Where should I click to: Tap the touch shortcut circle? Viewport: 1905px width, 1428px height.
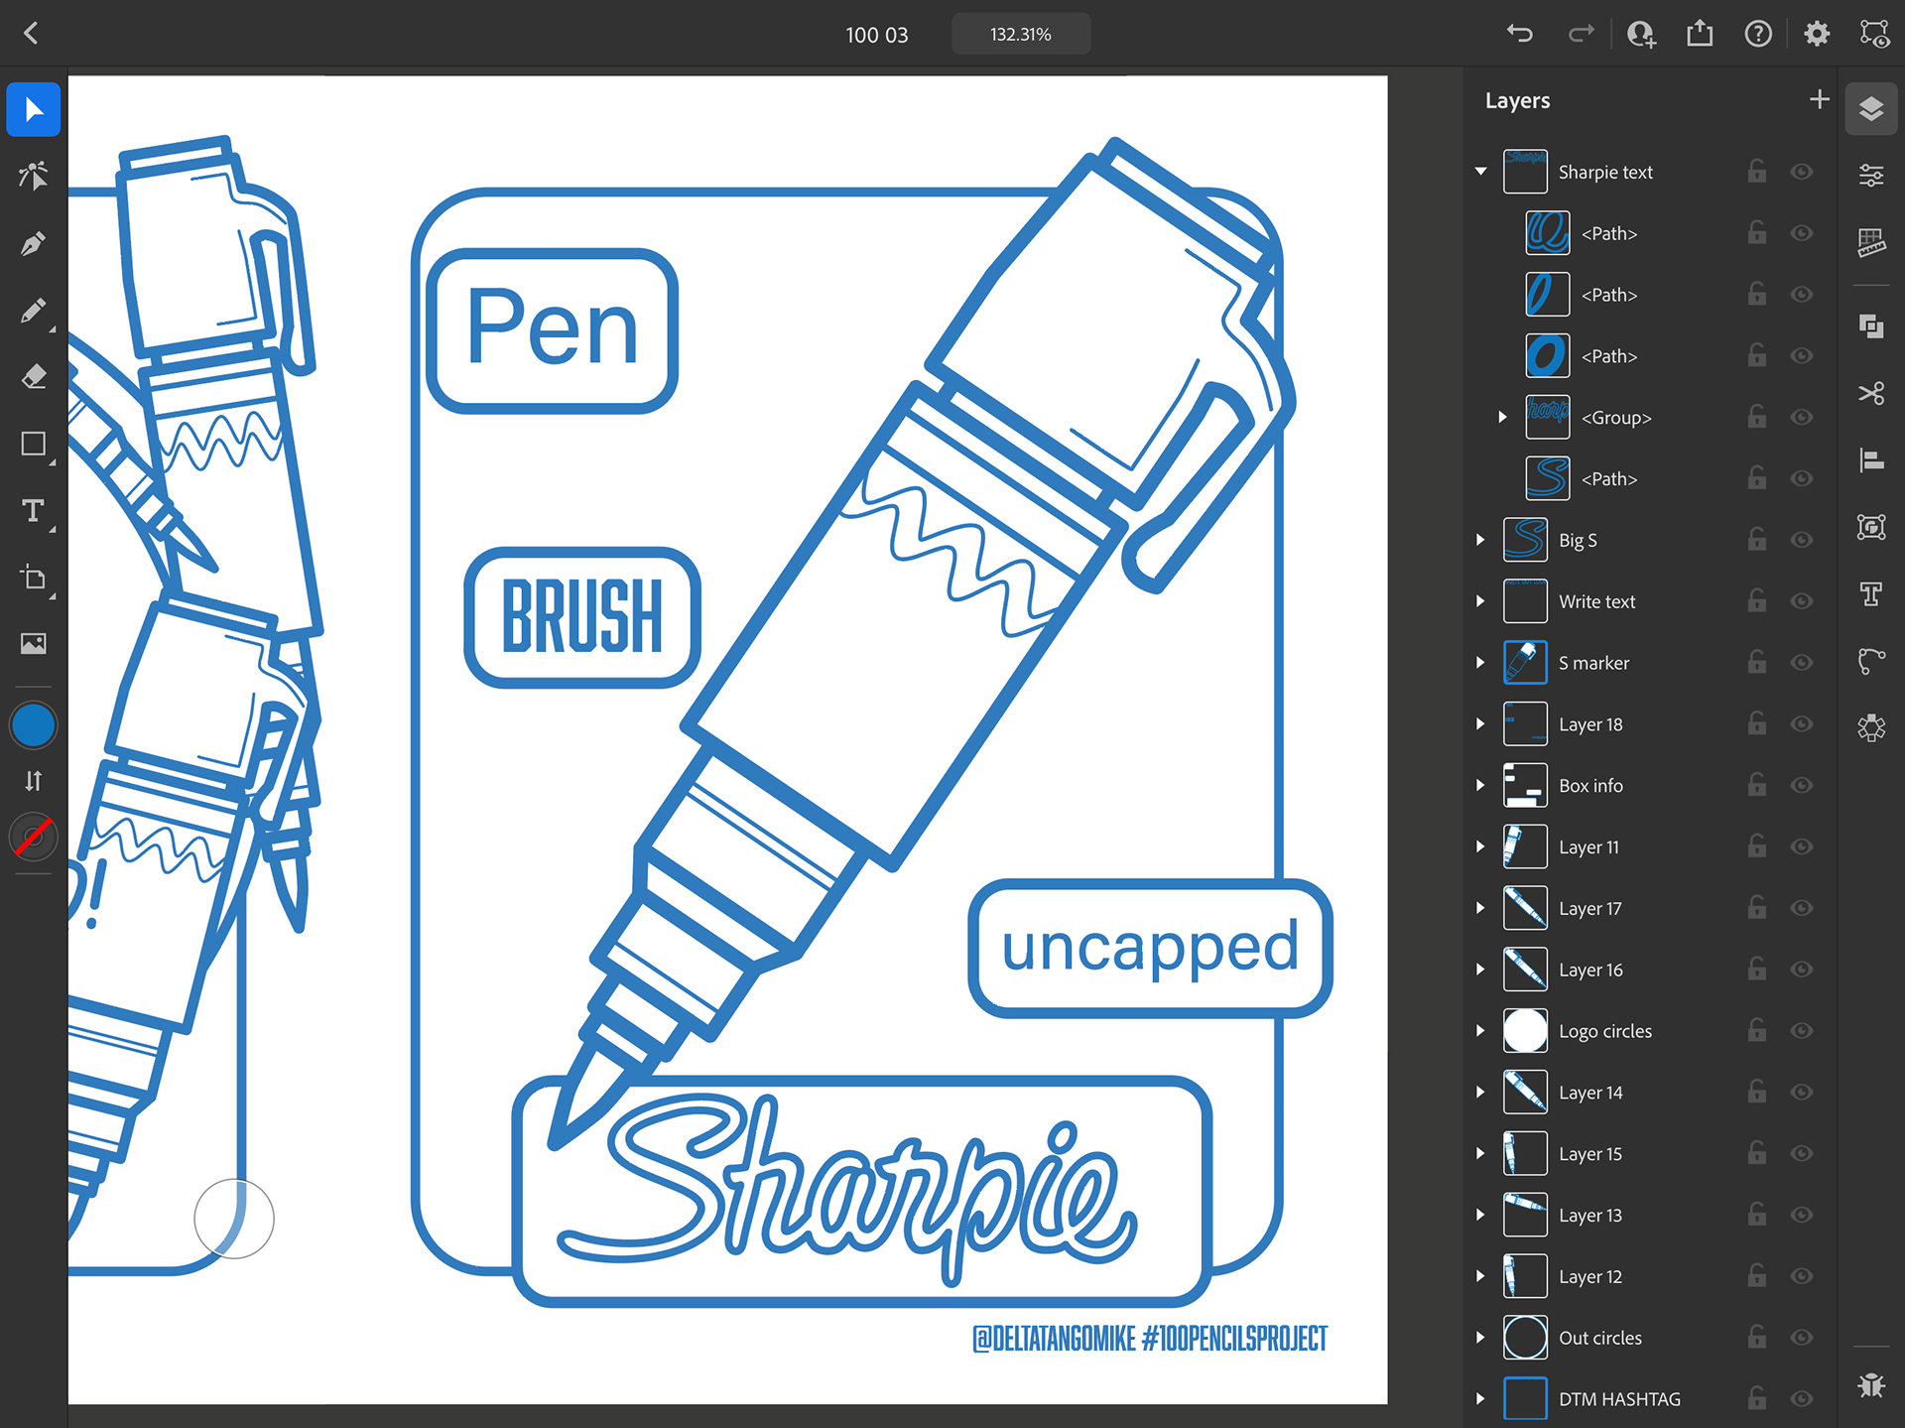coord(234,1219)
